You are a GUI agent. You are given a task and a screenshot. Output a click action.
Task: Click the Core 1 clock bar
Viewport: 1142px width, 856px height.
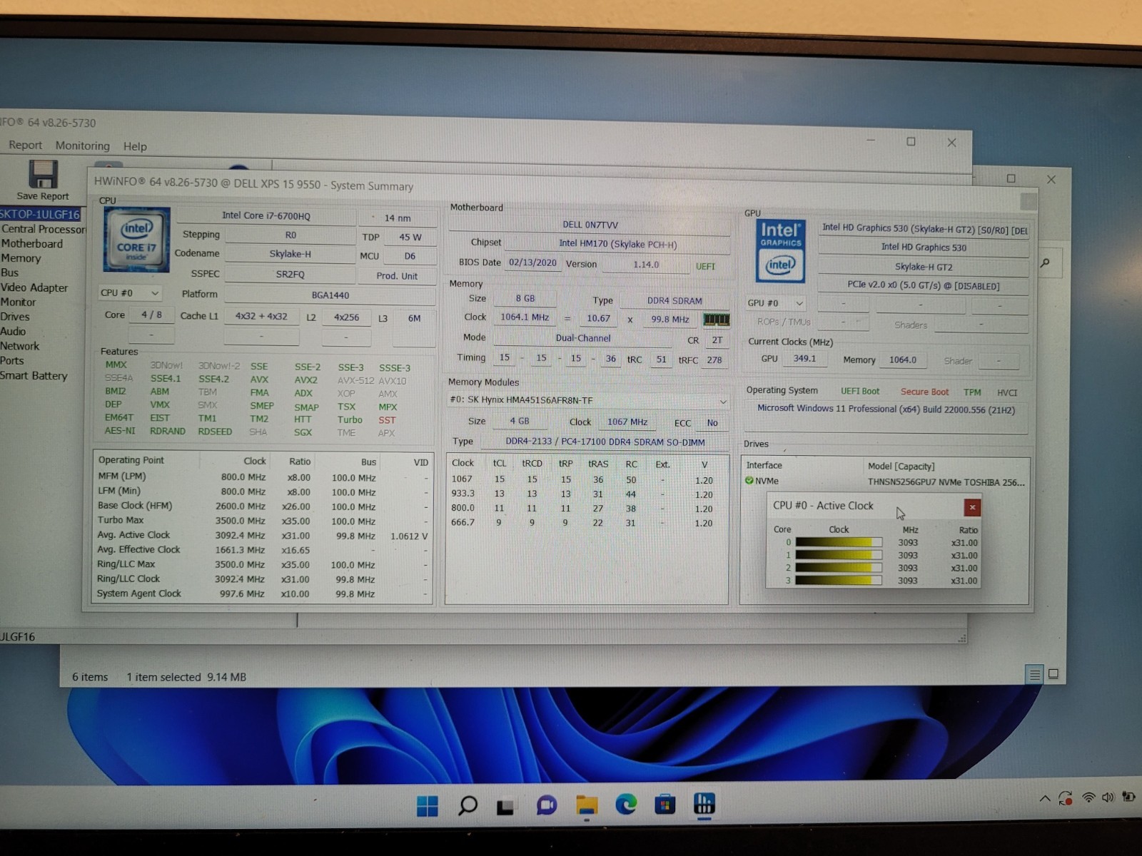click(x=839, y=555)
